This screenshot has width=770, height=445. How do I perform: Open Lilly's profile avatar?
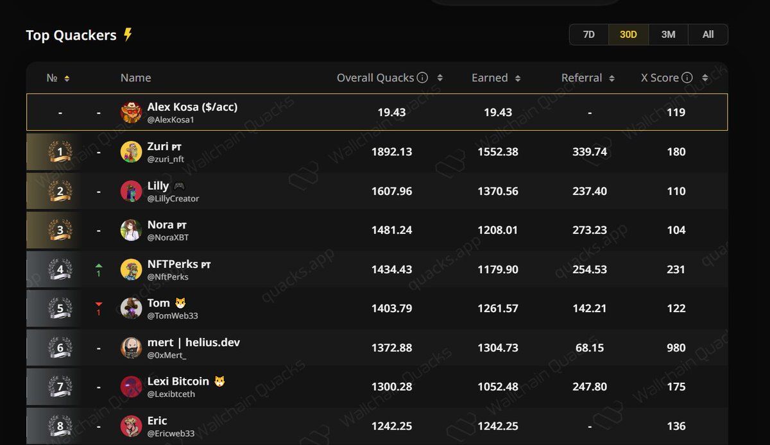click(x=131, y=191)
